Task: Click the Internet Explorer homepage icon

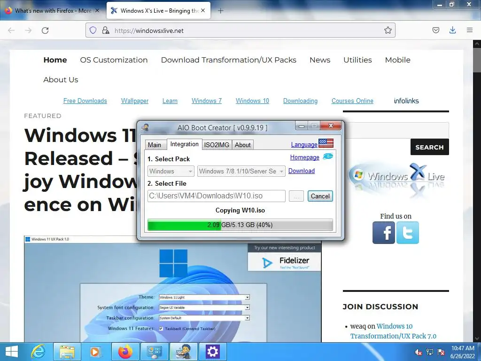Action: [x=327, y=156]
